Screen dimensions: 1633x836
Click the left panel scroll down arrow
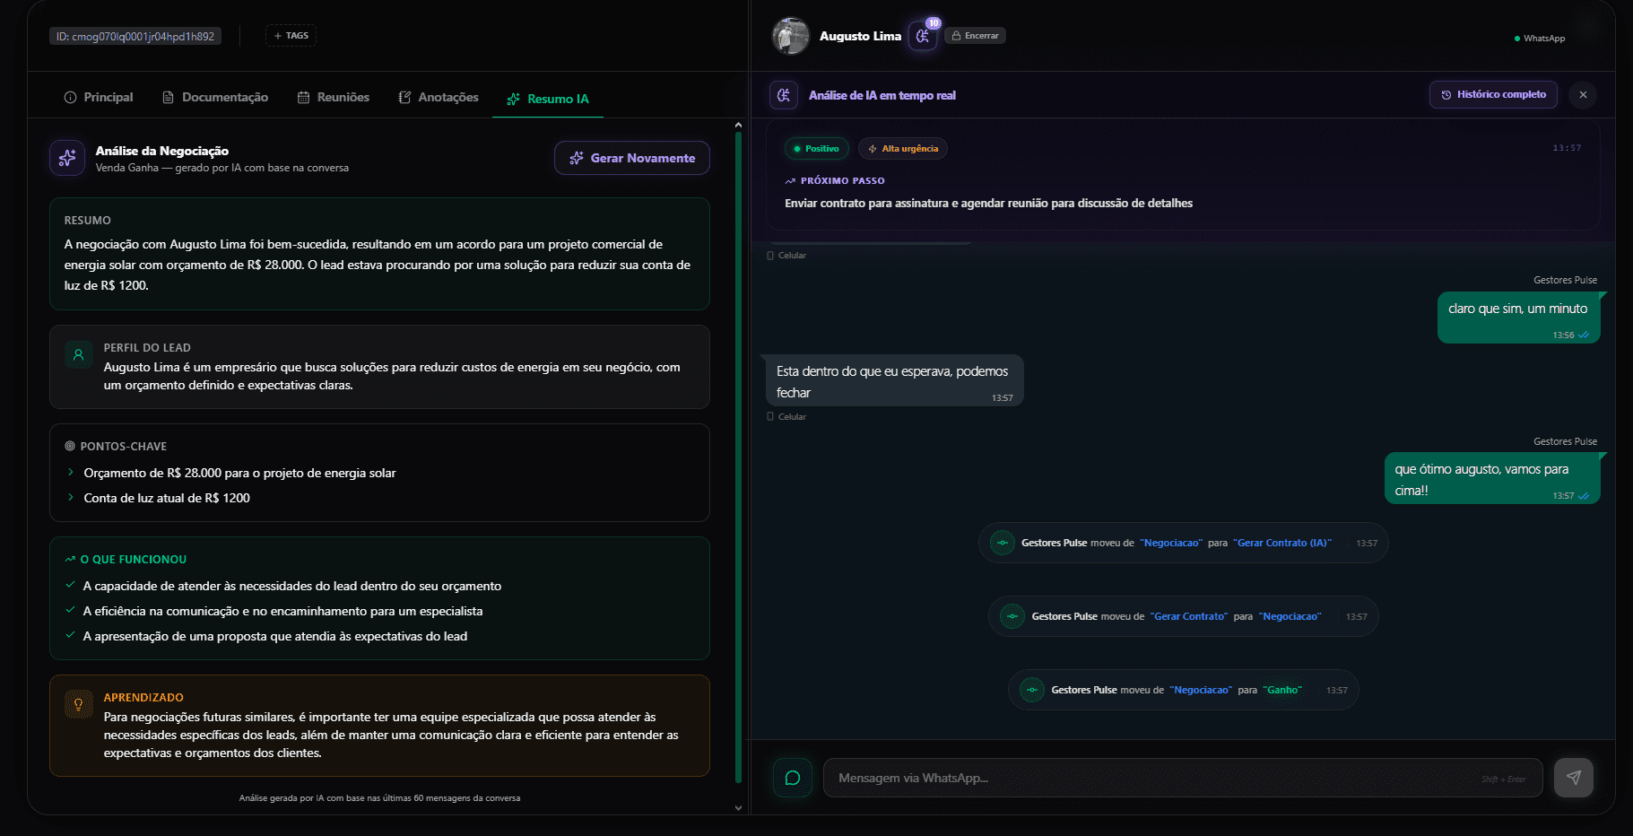pyautogui.click(x=738, y=807)
